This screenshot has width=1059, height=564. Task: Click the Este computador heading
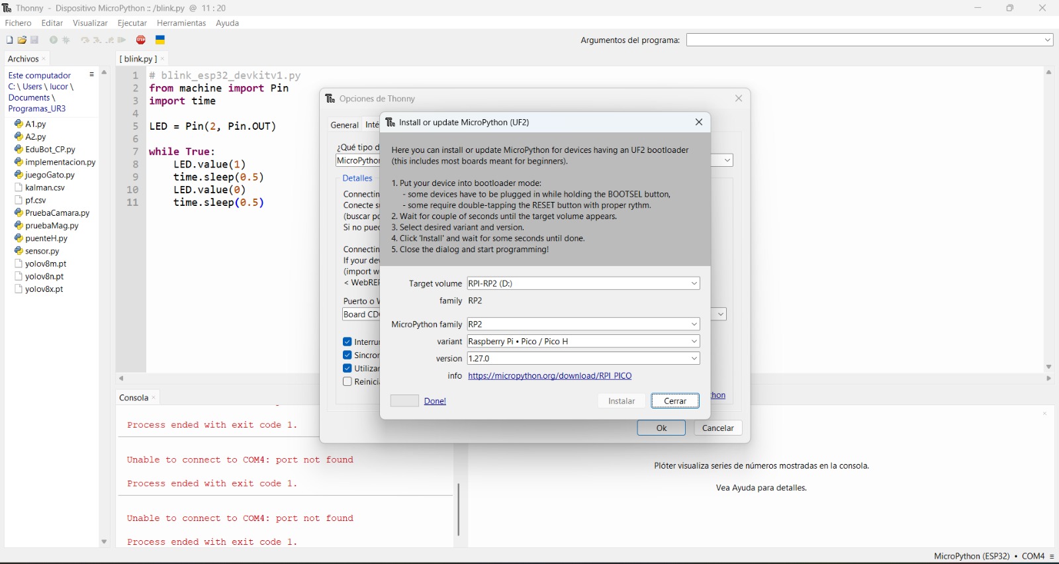(x=40, y=75)
